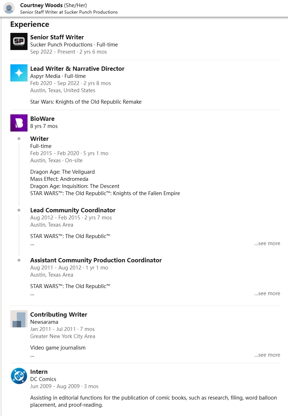Click the Aspyr Media logo
The width and height of the screenshot is (288, 416).
(x=19, y=73)
